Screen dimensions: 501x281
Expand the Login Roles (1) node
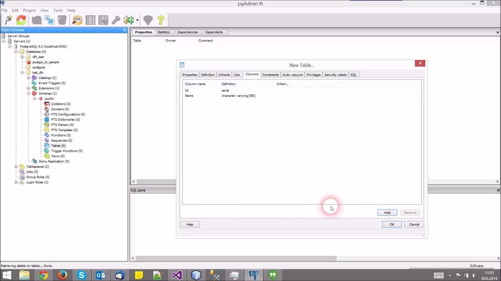16,182
